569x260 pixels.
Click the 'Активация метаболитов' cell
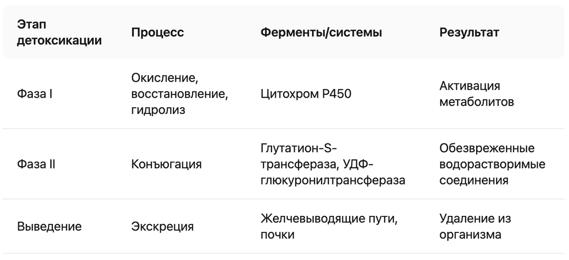tap(477, 93)
